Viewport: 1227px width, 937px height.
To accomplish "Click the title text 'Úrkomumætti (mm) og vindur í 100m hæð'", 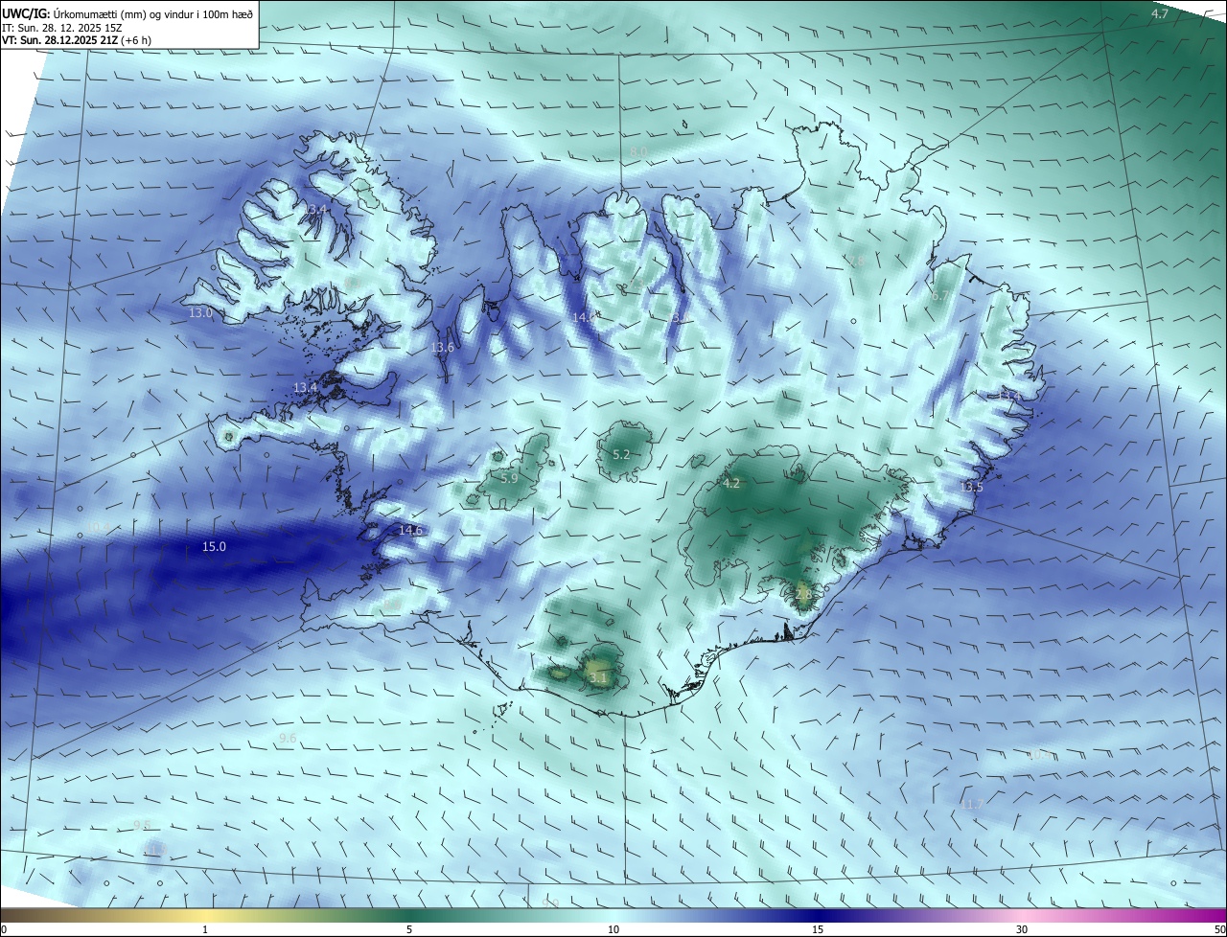I will pos(152,13).
